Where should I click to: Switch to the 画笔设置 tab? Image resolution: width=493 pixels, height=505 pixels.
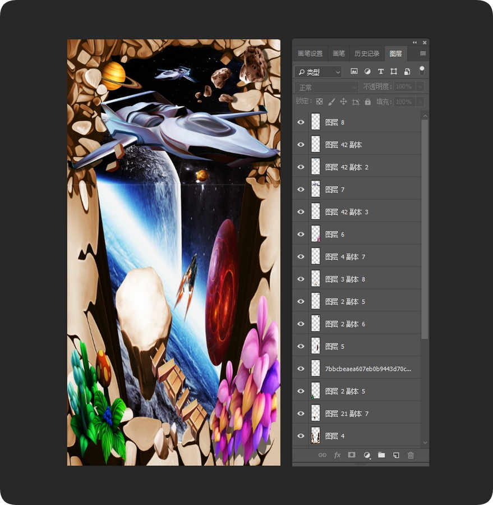[x=310, y=53]
